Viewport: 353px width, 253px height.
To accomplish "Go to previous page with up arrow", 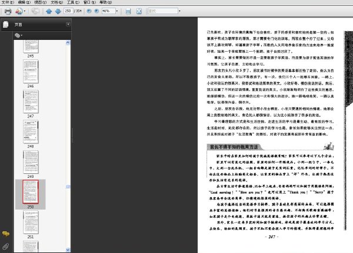I will coord(49,11).
